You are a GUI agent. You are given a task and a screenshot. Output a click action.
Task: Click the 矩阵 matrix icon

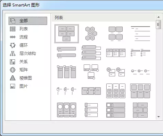(13, 70)
